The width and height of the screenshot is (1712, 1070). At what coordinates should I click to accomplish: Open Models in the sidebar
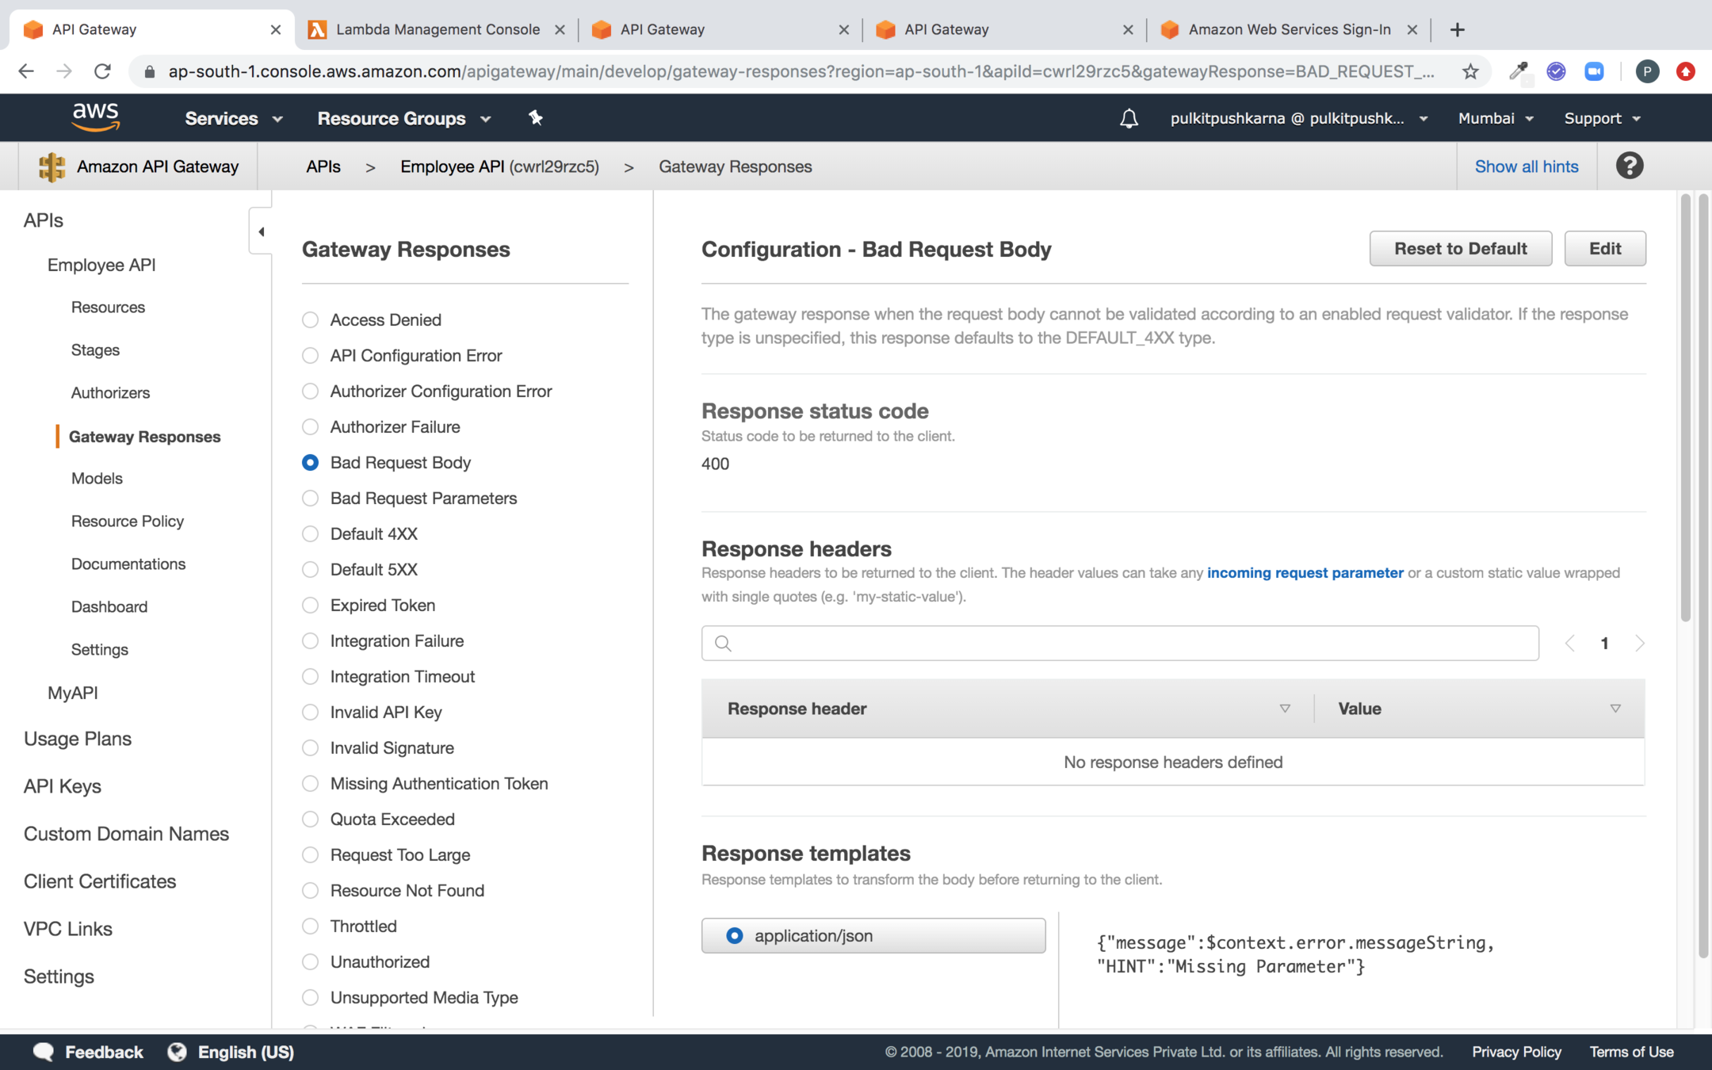click(x=97, y=478)
